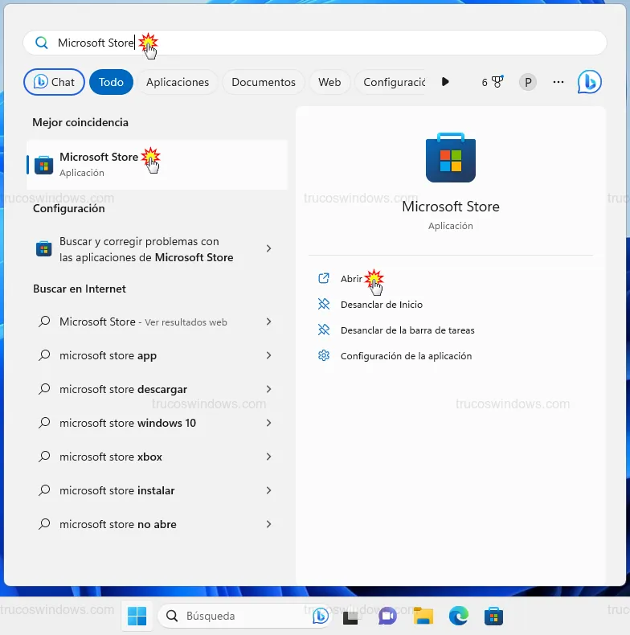Click the P user profile avatar
This screenshot has height=635, width=630.
pyautogui.click(x=528, y=82)
